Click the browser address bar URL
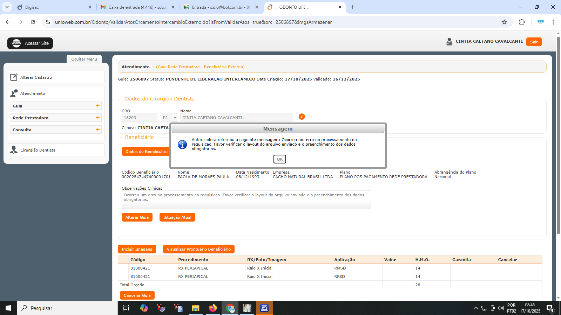 pyautogui.click(x=195, y=22)
